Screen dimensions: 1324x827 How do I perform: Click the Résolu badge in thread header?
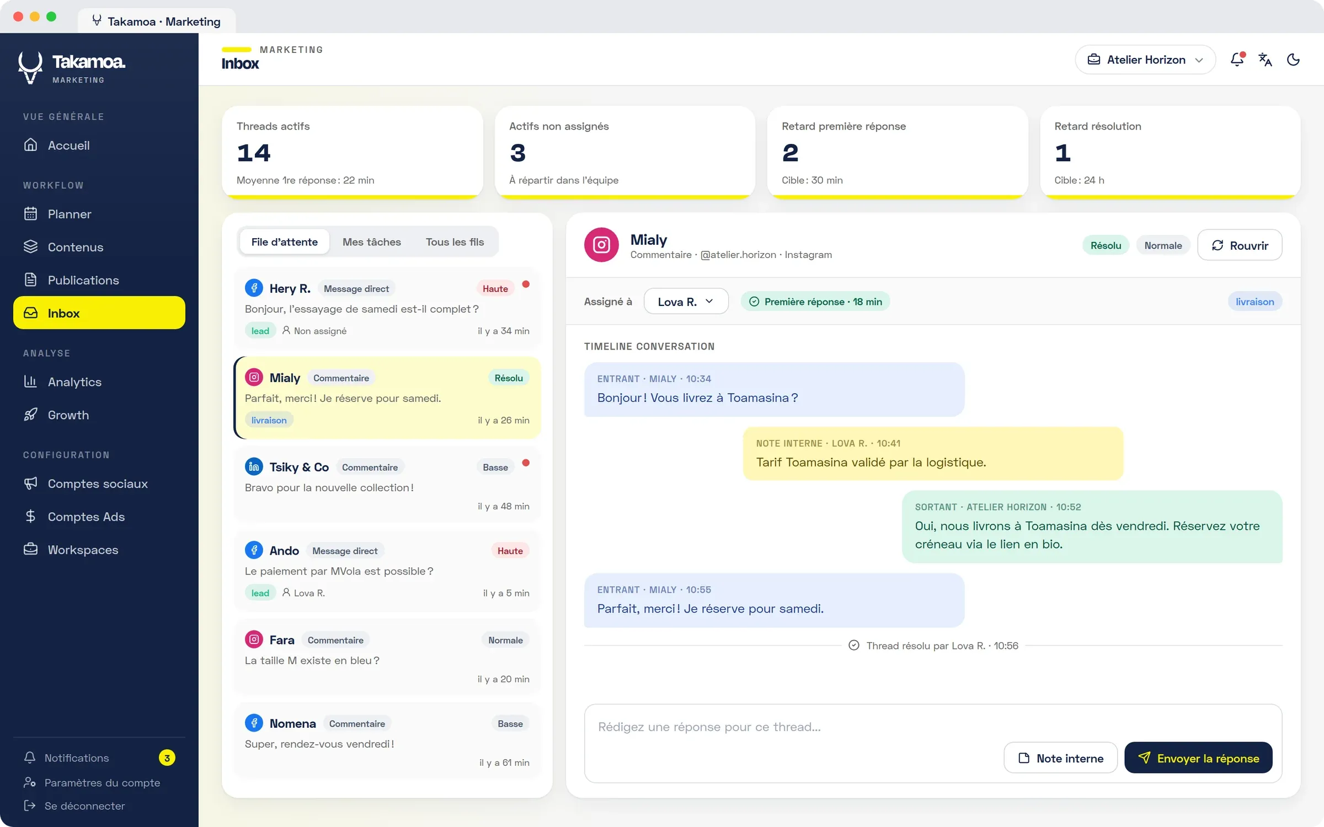[x=1106, y=245]
